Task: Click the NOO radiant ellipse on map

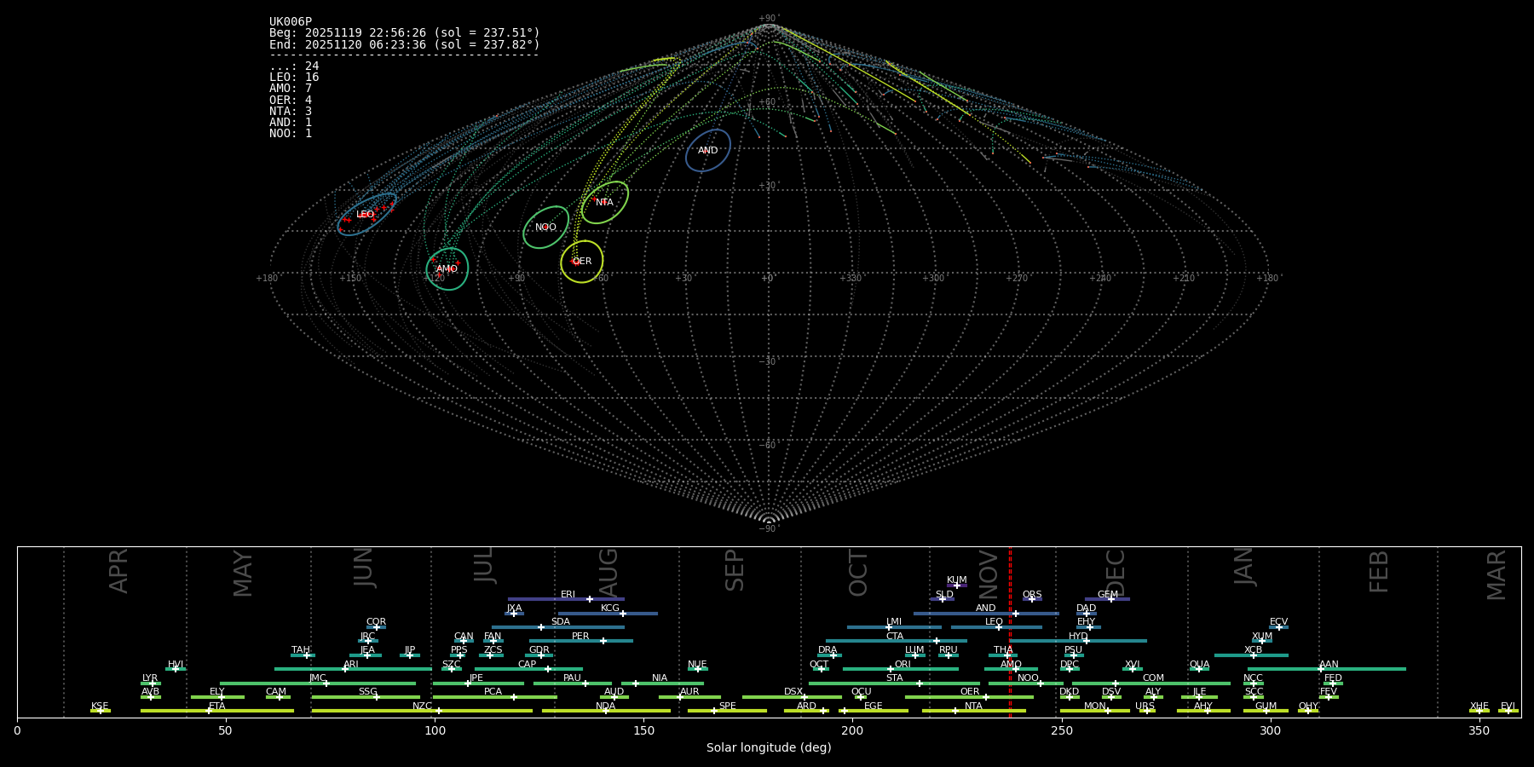Action: click(x=545, y=228)
